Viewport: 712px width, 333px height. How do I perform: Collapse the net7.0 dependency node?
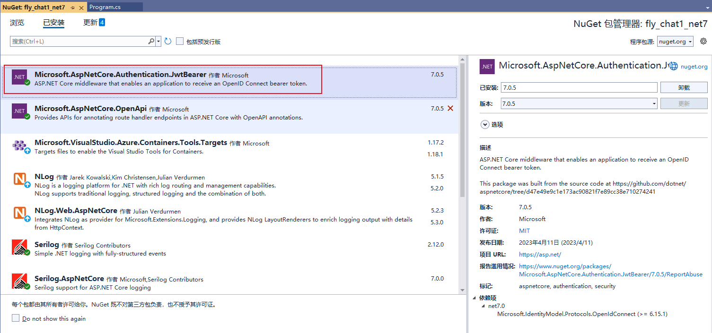tap(483, 306)
